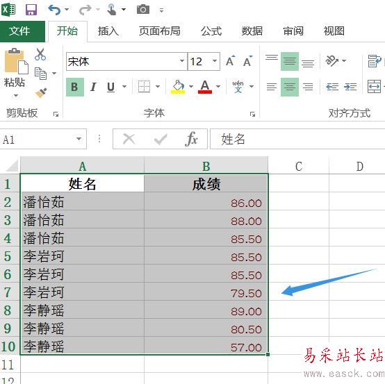This screenshot has height=384, width=385.
Task: Open the touch mode dropdown arrow
Action: (124, 10)
